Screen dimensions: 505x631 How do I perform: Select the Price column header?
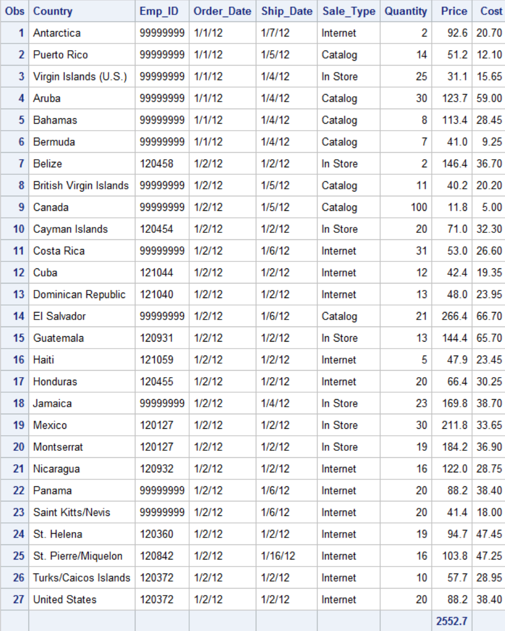tap(454, 11)
